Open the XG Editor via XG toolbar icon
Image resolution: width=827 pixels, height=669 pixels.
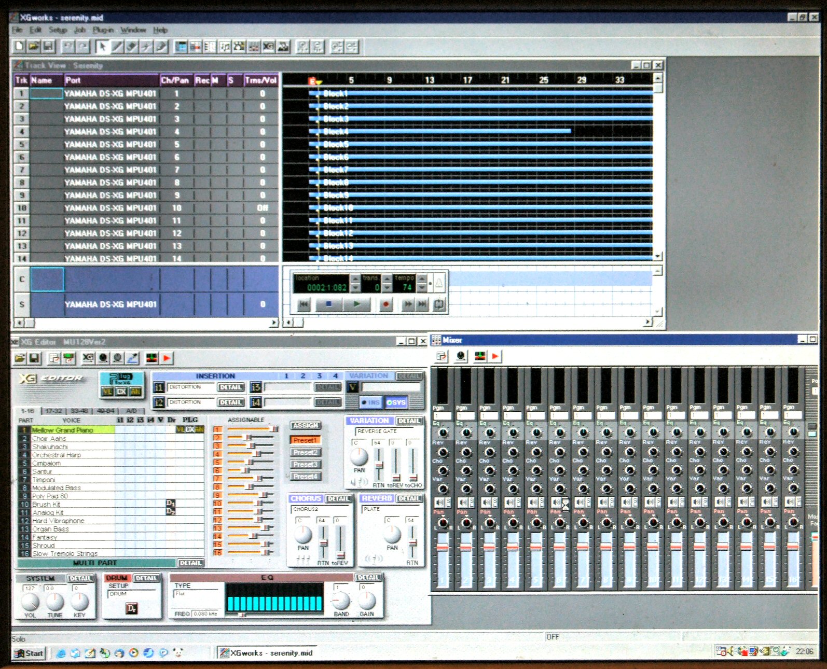tap(268, 47)
